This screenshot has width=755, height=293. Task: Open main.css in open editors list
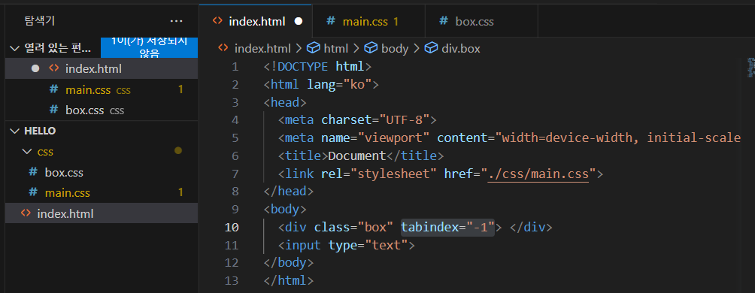click(101, 89)
